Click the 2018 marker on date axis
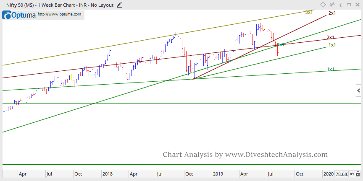Screen dimensions: 363x181 pos(107,173)
